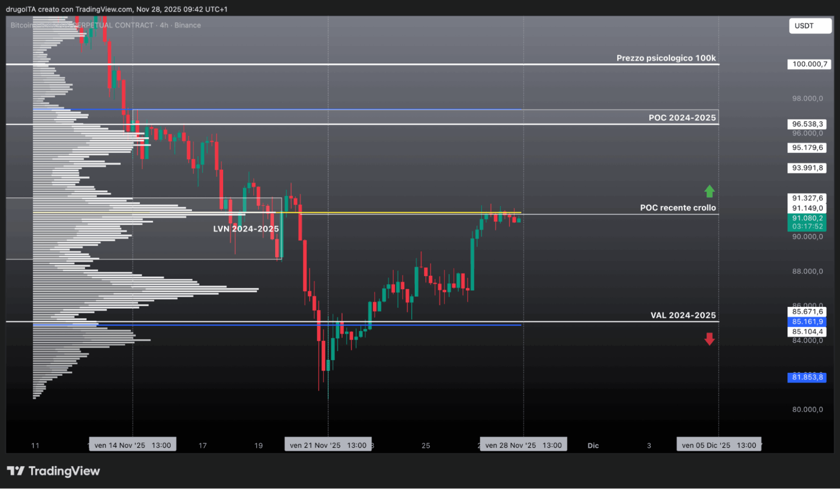840x489 pixels.
Task: Click the 'ven 21 Nov '25 13:00' time marker
Action: (328, 445)
